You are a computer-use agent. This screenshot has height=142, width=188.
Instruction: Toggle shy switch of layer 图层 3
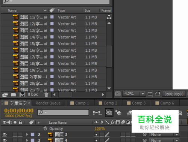click(97, 135)
